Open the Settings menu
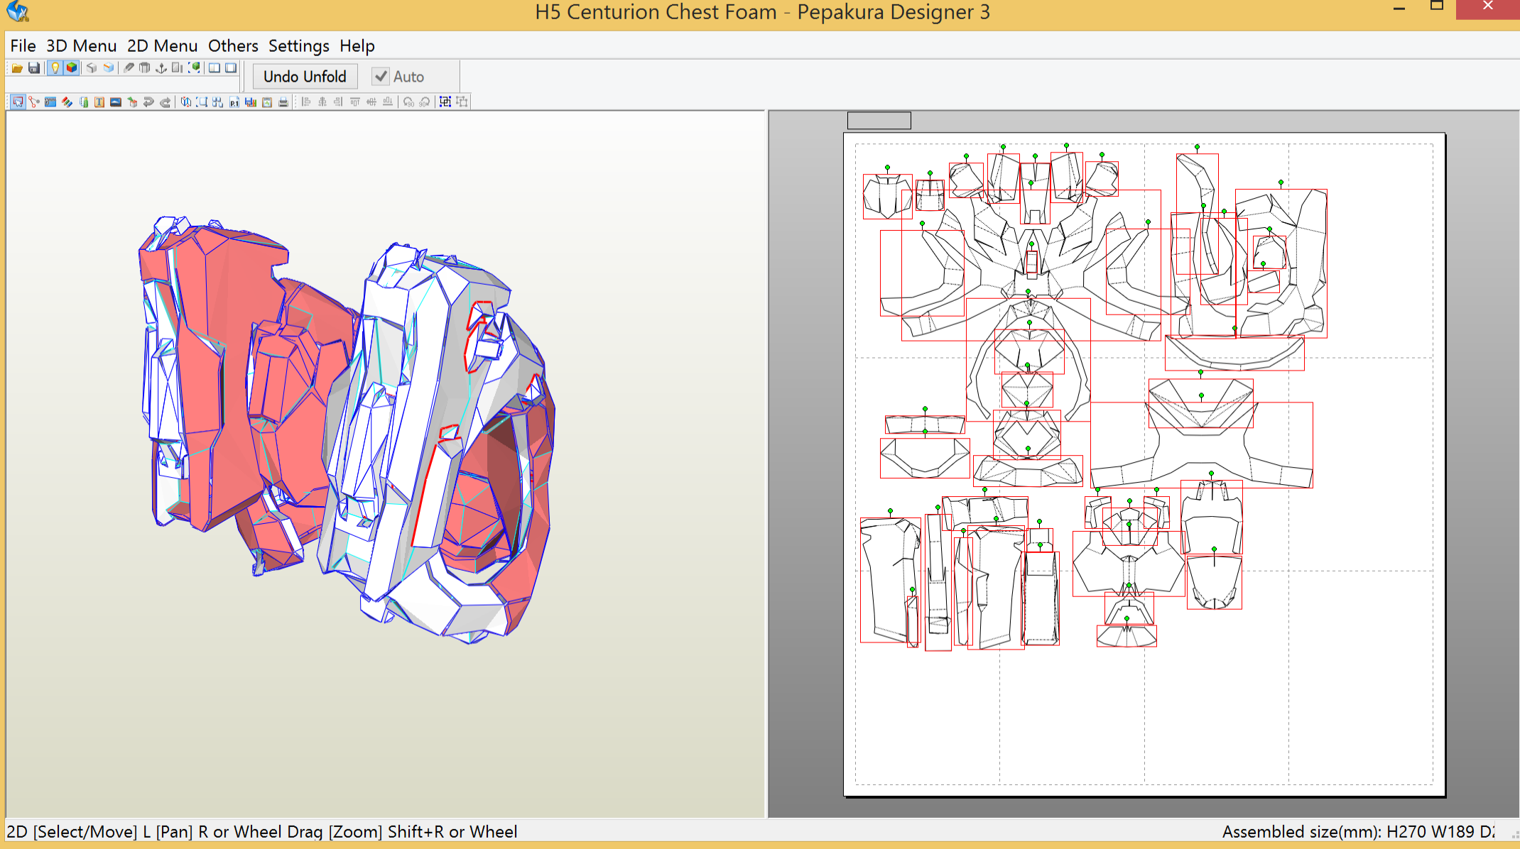The width and height of the screenshot is (1520, 849). (x=298, y=45)
